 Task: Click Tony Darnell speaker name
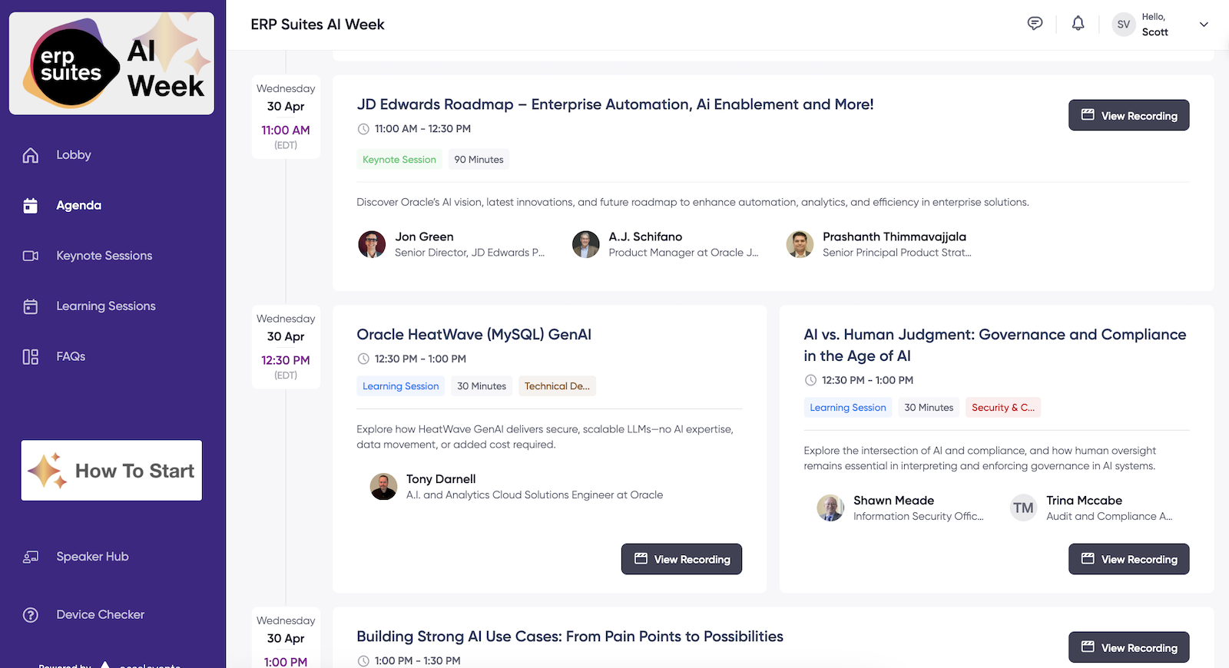441,479
